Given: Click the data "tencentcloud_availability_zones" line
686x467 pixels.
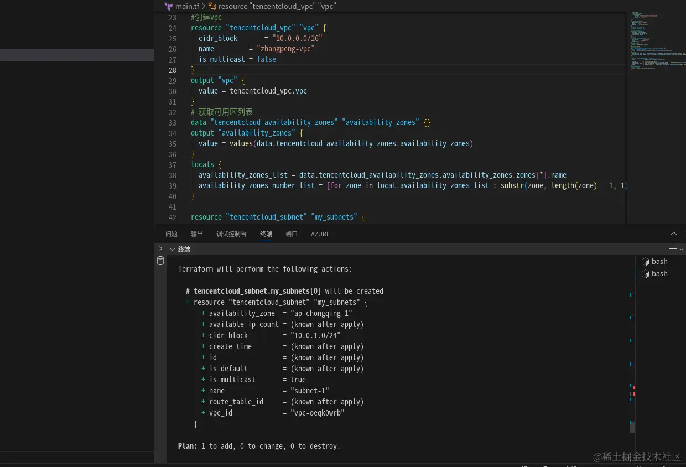Looking at the screenshot, I should (x=311, y=123).
